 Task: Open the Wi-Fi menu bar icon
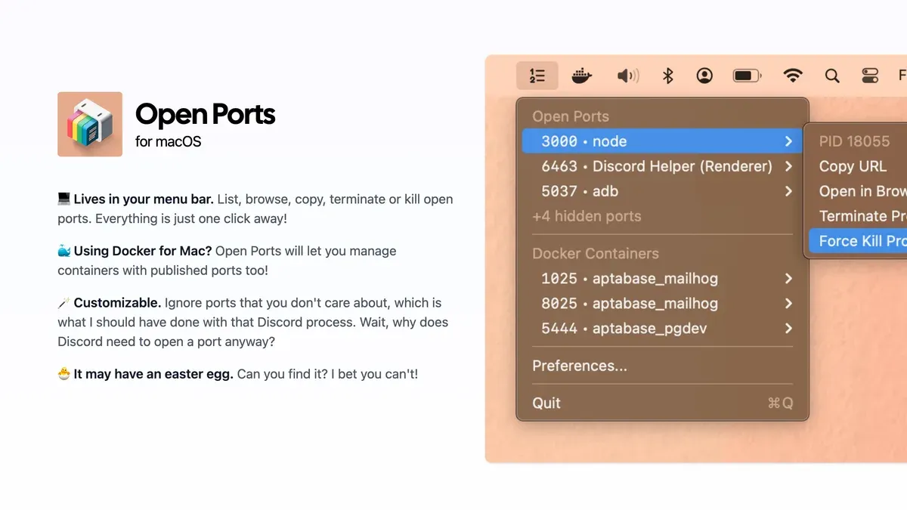793,76
